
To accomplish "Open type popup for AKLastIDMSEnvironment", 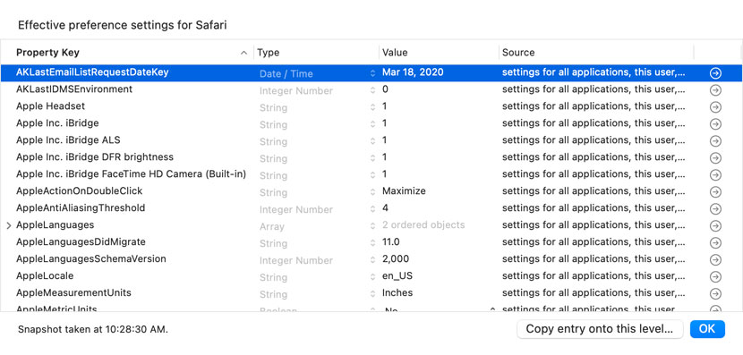I will click(x=372, y=90).
